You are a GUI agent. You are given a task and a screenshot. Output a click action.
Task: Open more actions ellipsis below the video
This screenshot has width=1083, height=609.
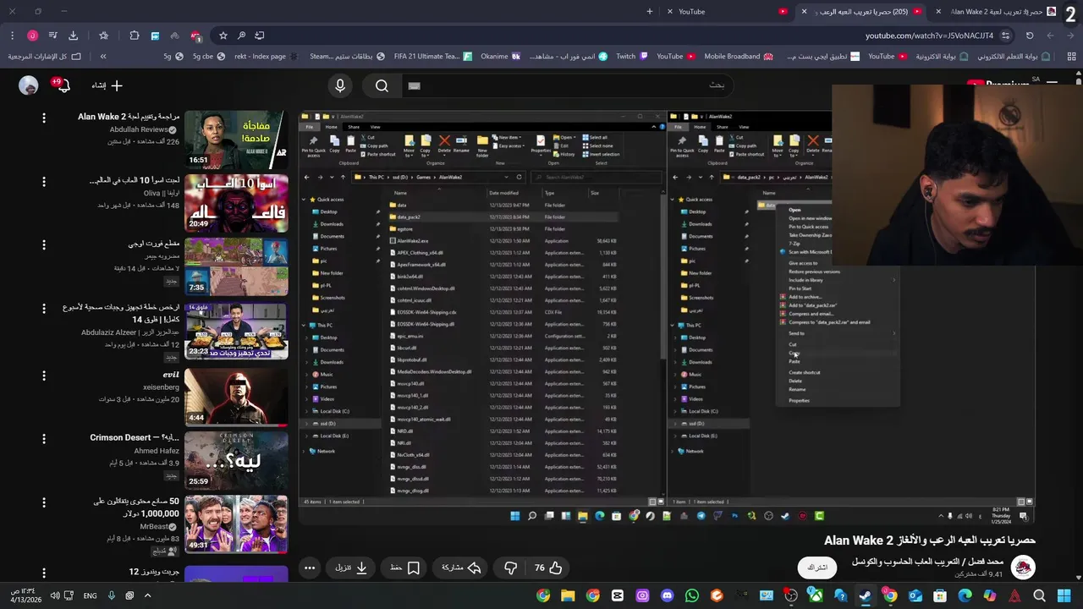(310, 568)
